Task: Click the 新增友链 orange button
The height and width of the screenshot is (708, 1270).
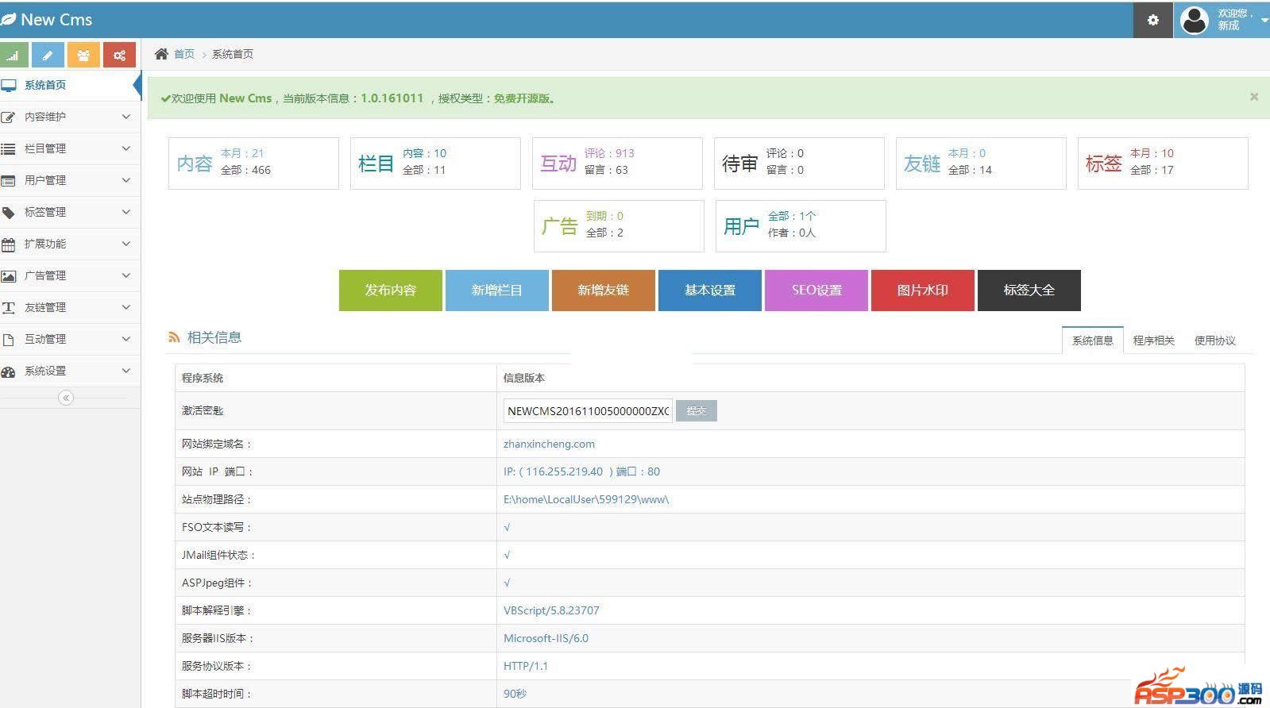Action: (604, 291)
